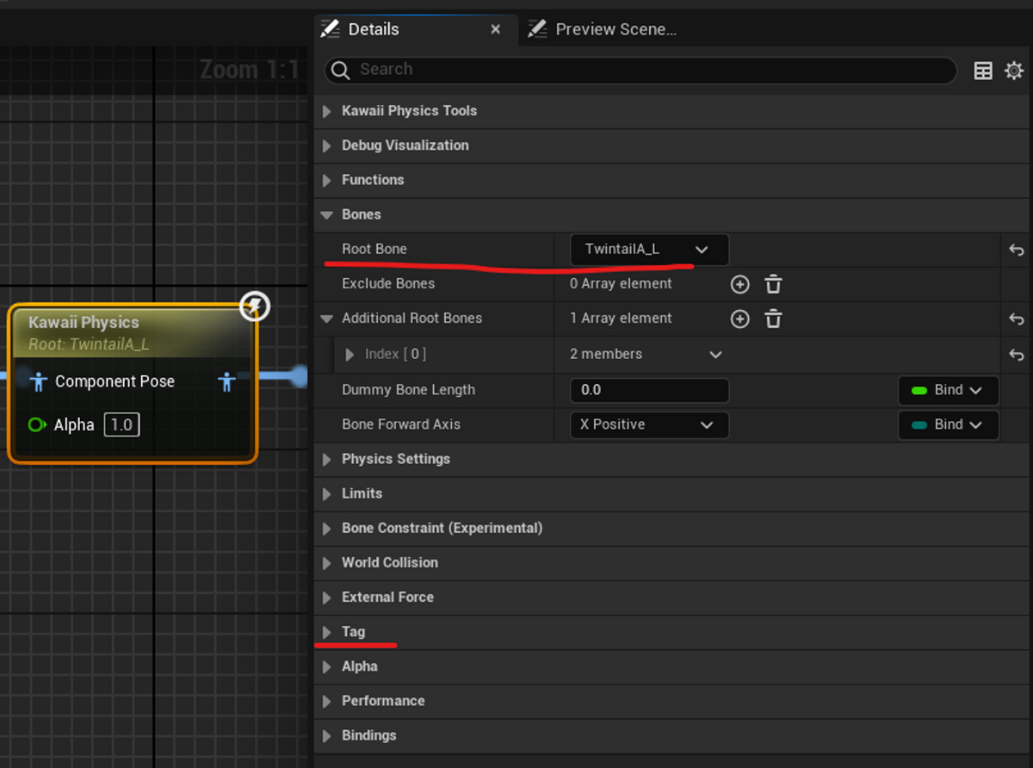Expand Bone Constraint (Experimental) section
The image size is (1033, 768).
pyautogui.click(x=326, y=528)
